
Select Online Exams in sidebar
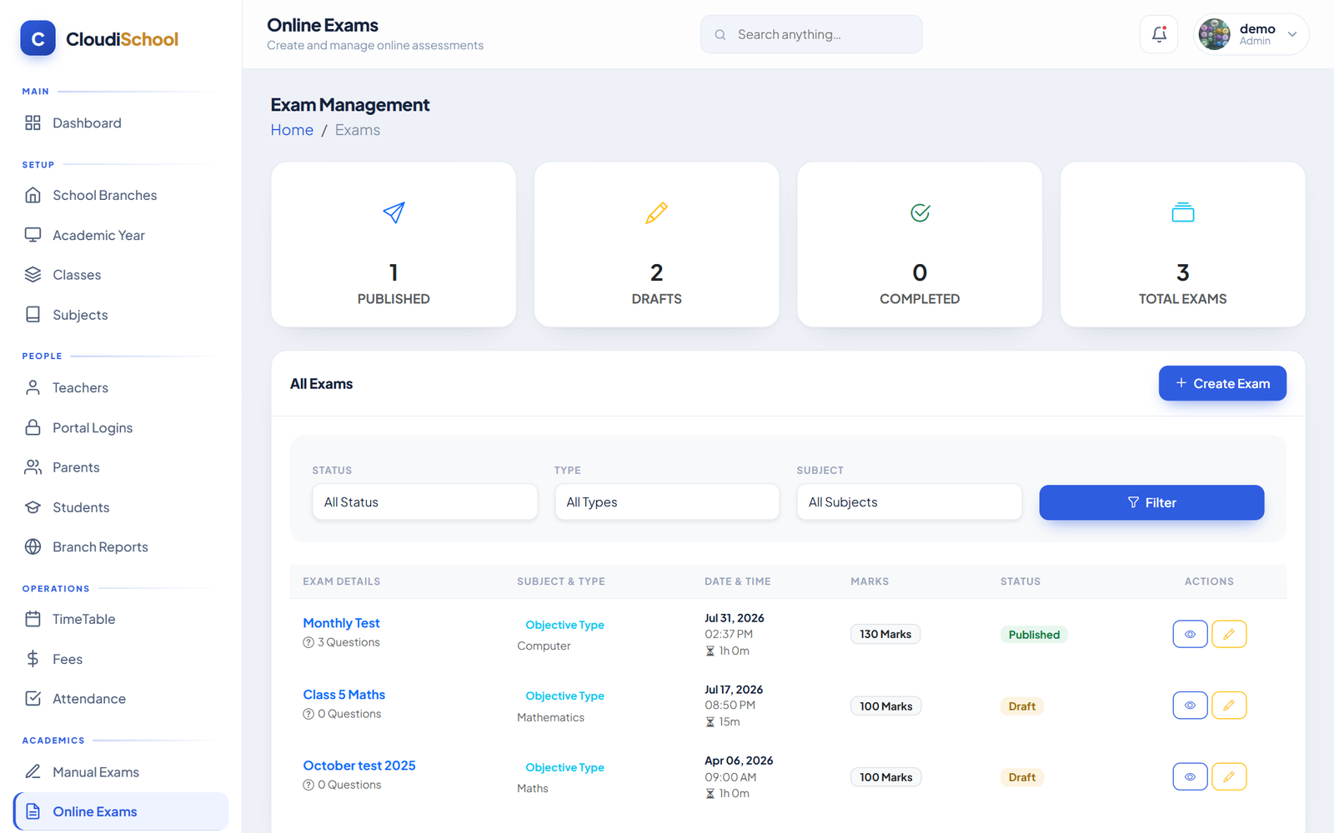(x=121, y=811)
